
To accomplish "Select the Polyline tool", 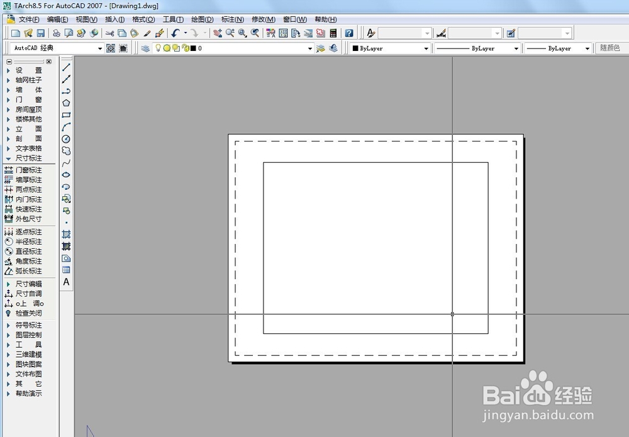I will point(66,91).
